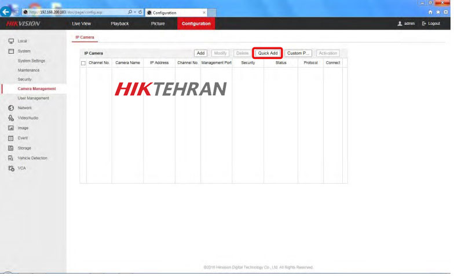The width and height of the screenshot is (454, 276).
Task: Click the System icon in sidebar
Action: 11,51
